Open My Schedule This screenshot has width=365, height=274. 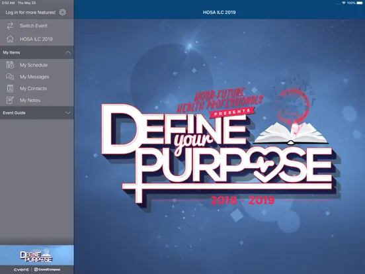click(x=37, y=65)
